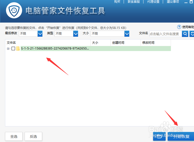Screen dimensions: 194x142
Task: Open 联系客服 in the top bar
Action: (x=134, y=2)
